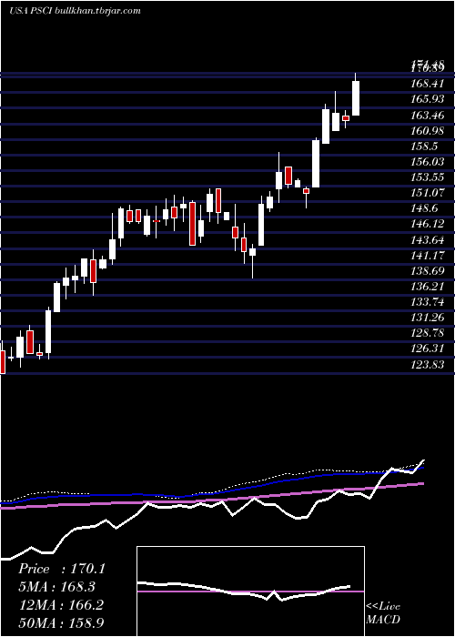Click the USA PSCI bullkhan.tbrjar.com chart title
This screenshot has width=455, height=637.
coord(75,11)
